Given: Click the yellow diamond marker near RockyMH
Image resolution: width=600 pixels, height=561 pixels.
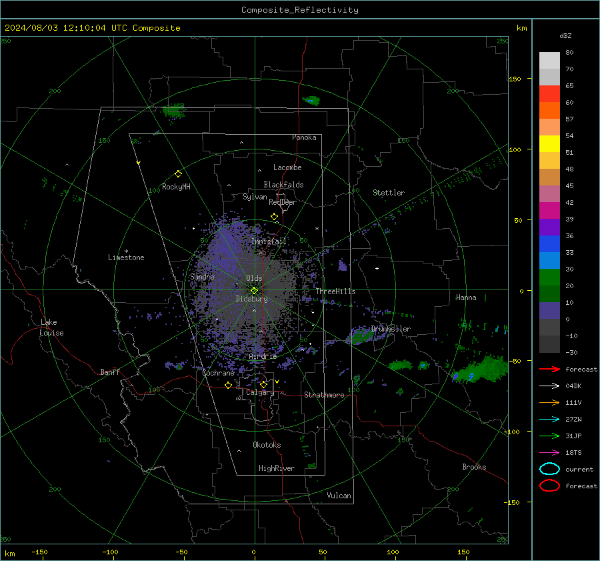Looking at the screenshot, I should [x=178, y=174].
